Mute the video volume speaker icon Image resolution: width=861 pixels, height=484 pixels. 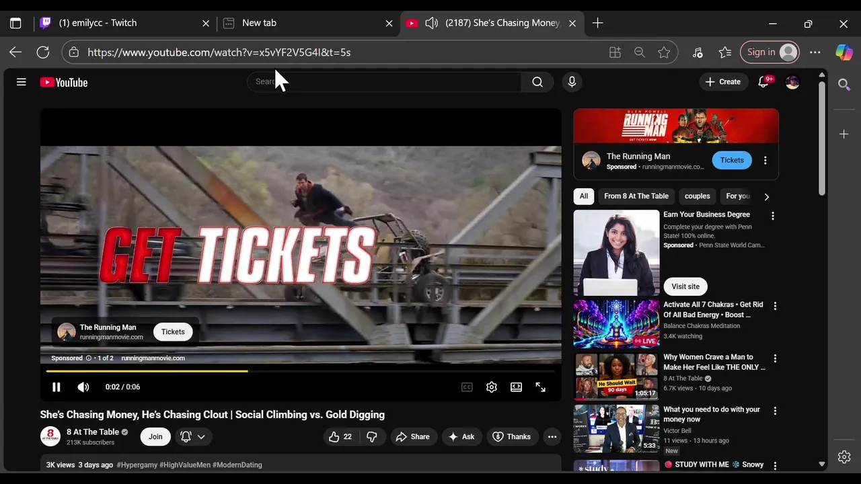tap(83, 387)
